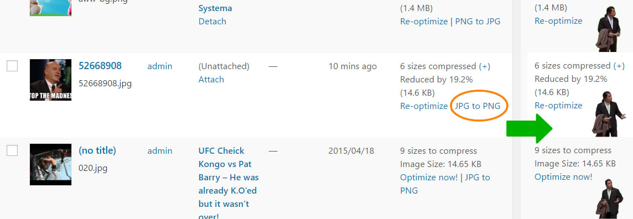Click the Attach link for the unattached image
The height and width of the screenshot is (219, 633).
[211, 80]
